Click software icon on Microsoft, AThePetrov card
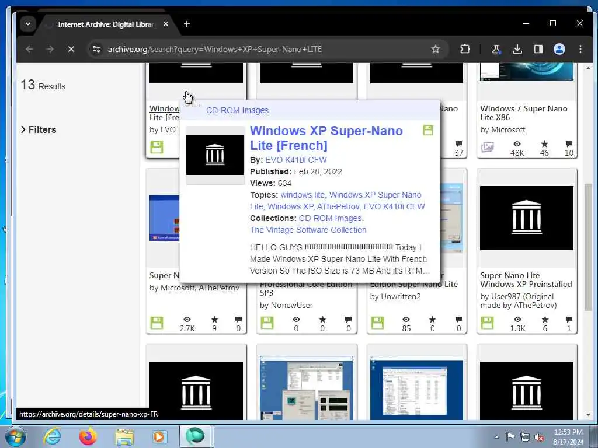Image resolution: width=598 pixels, height=448 pixels. coord(157,323)
